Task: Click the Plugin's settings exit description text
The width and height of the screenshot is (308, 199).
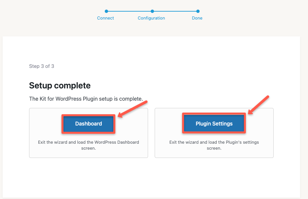Action: [214, 145]
